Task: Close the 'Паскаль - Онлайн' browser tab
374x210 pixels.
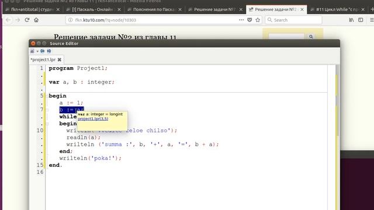Action: [x=119, y=9]
